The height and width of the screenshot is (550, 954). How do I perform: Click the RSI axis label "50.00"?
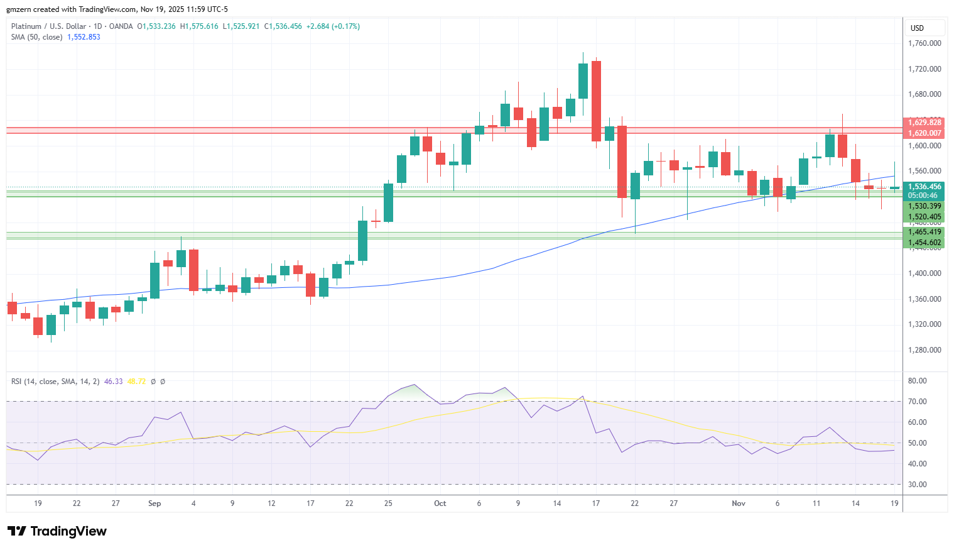(918, 443)
